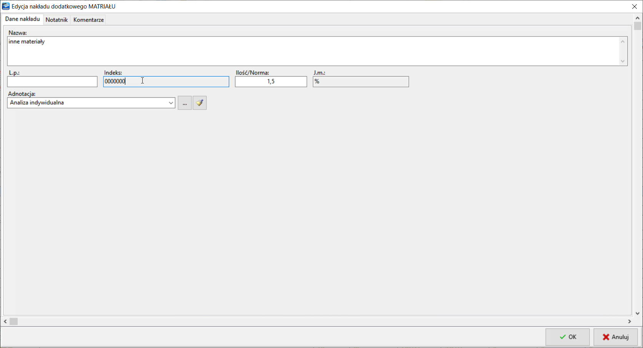Click the horizontal scrollbar left arrow
Viewport: 643px width, 348px height.
(x=5, y=321)
